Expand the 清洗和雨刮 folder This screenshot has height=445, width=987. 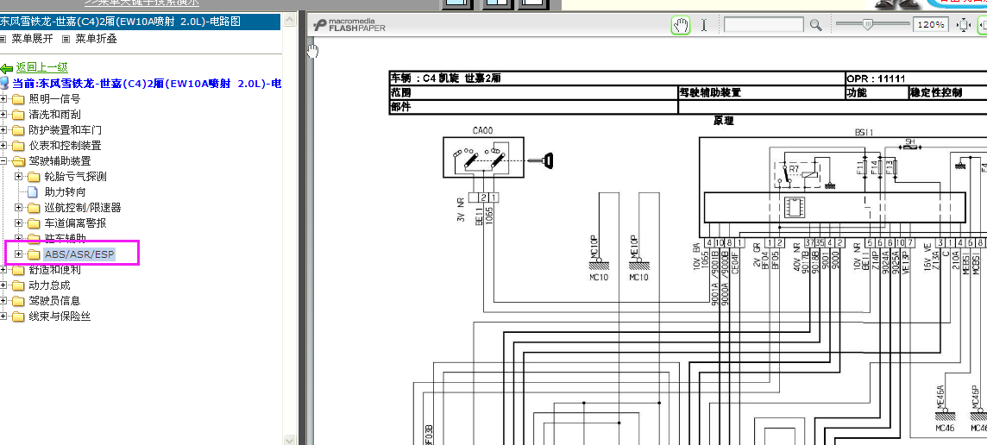[3, 115]
